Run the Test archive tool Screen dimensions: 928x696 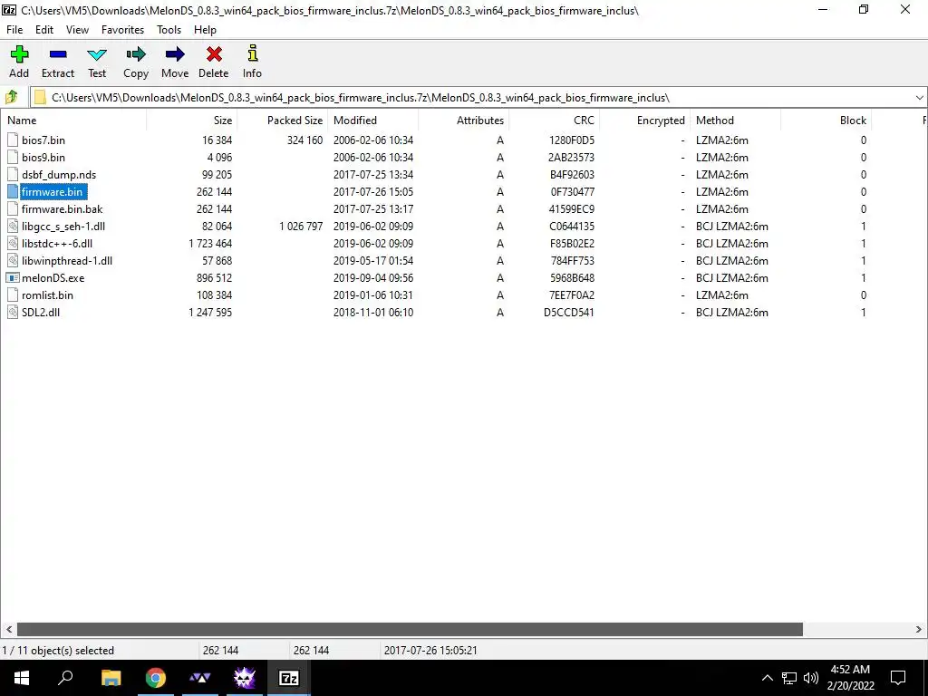tap(97, 54)
